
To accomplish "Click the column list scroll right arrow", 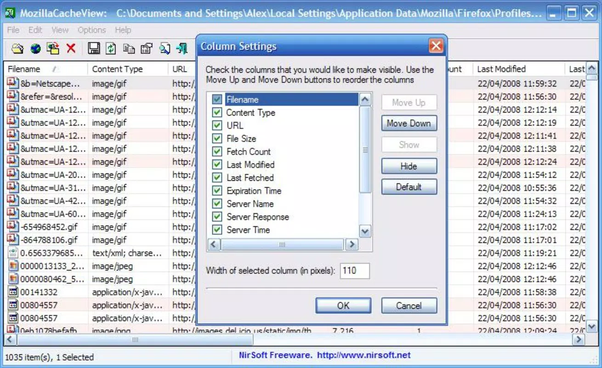I will click(x=352, y=245).
